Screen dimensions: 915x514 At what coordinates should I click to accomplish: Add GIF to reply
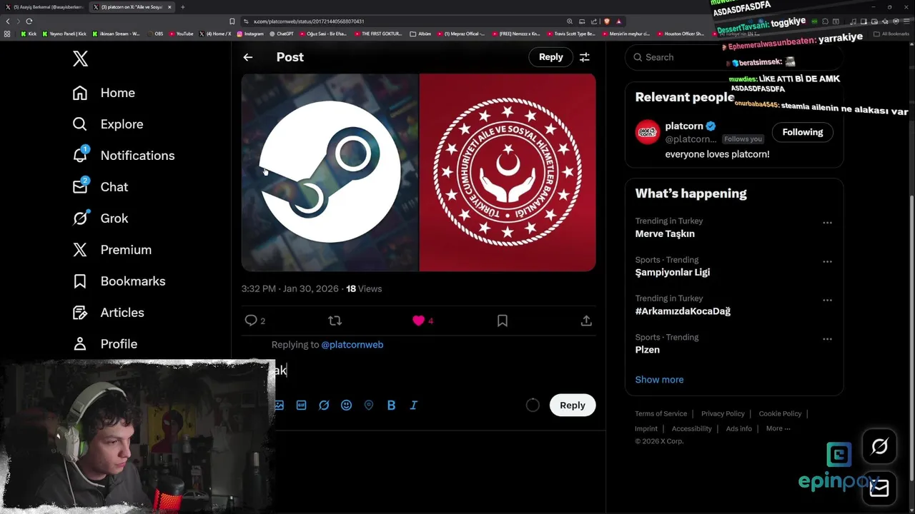point(301,405)
